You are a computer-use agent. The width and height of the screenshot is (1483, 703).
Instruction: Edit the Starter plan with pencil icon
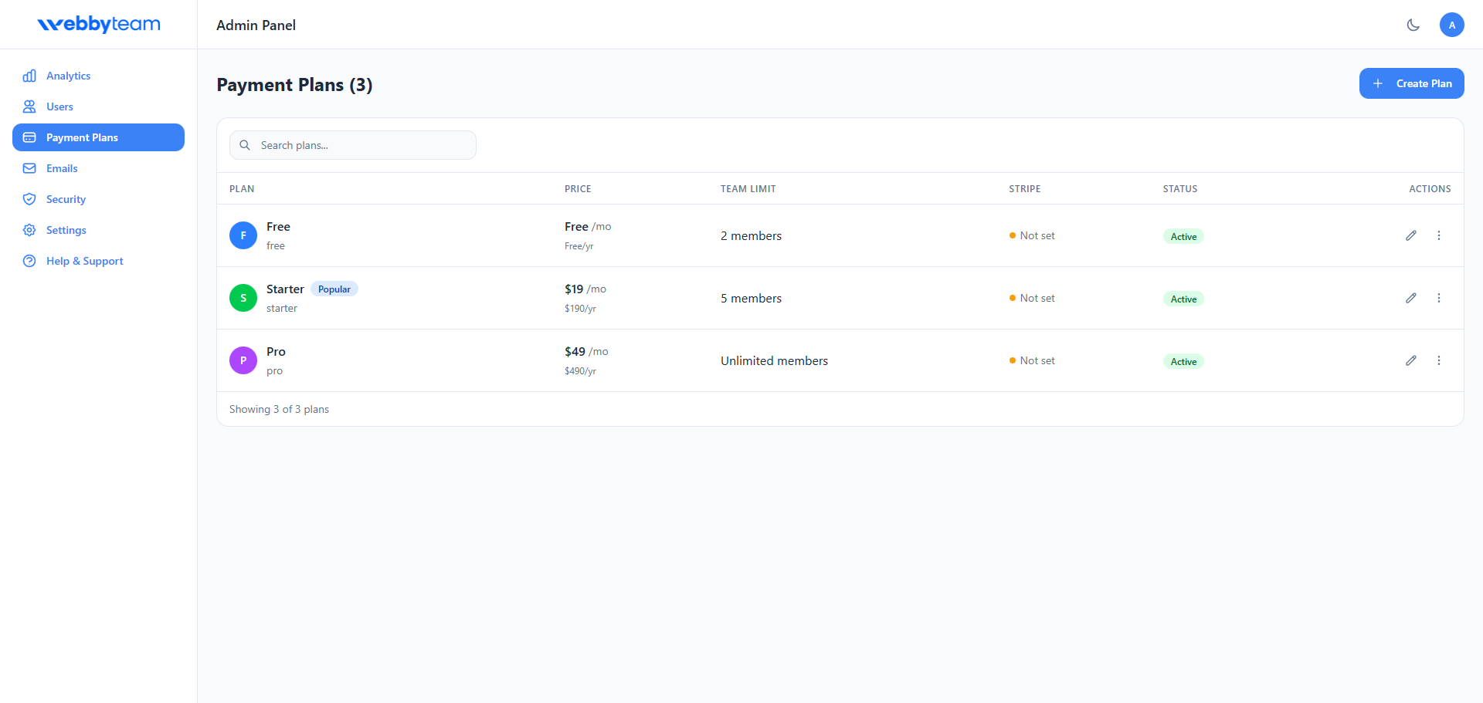pyautogui.click(x=1411, y=298)
